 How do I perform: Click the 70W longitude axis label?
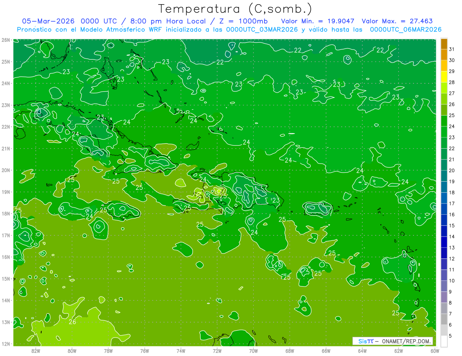(253, 351)
